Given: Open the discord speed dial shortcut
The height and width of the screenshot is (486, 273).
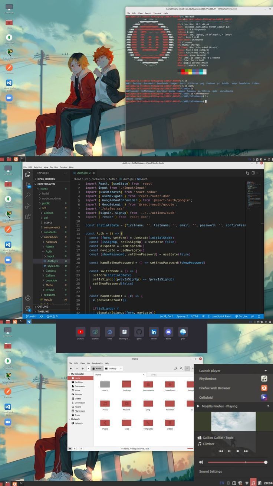Looking at the screenshot, I should point(168,332).
